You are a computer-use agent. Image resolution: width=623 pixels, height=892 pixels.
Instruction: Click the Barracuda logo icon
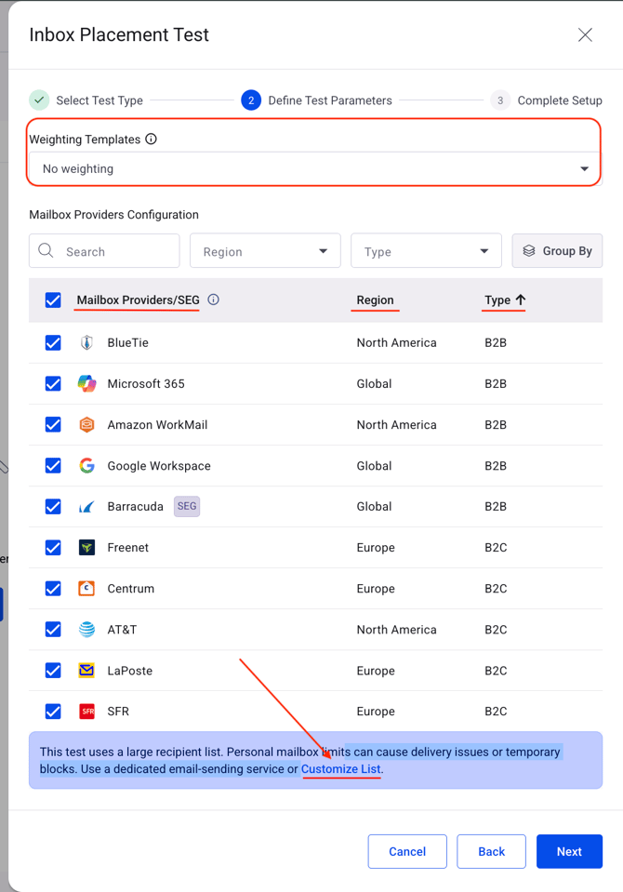(86, 506)
